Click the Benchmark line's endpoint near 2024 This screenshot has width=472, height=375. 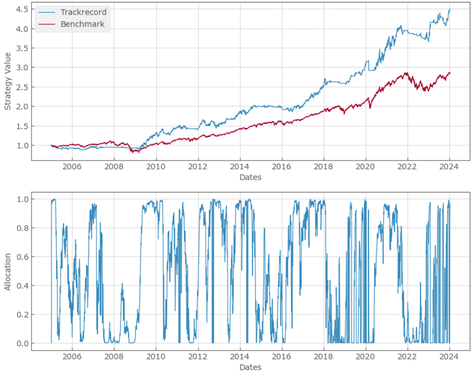pyautogui.click(x=450, y=73)
